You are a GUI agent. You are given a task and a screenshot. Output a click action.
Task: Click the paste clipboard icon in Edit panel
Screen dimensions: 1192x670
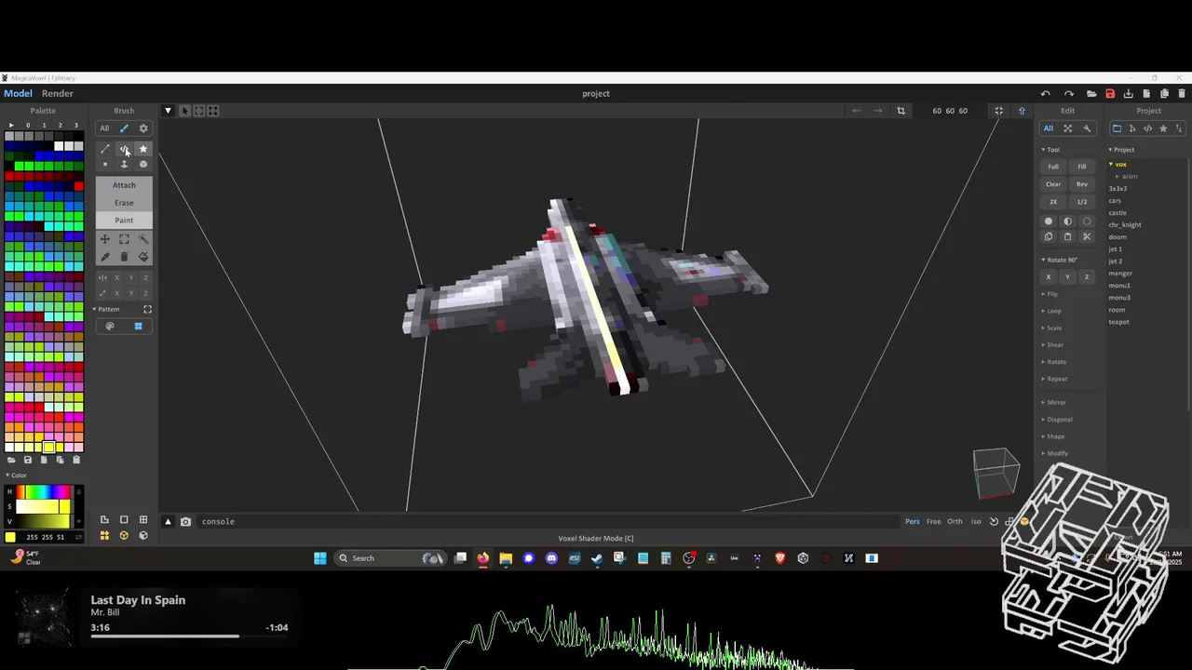pos(1067,237)
